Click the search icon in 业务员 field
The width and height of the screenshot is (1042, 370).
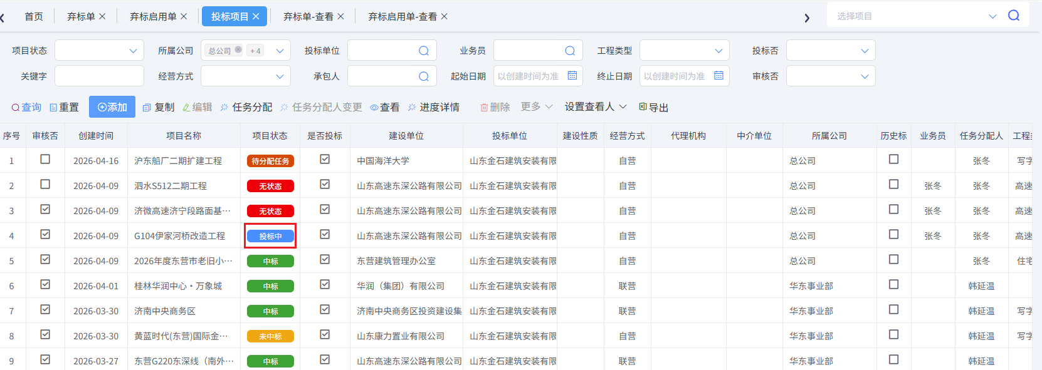[x=570, y=51]
